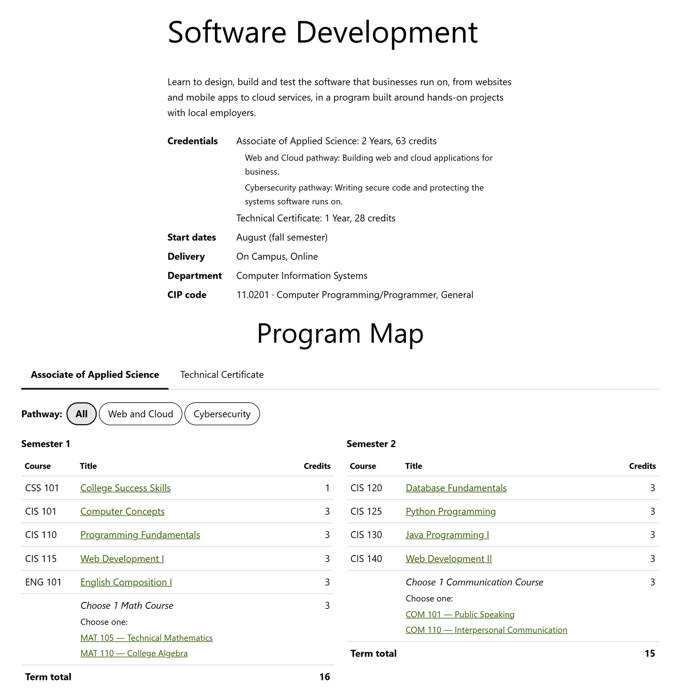The height and width of the screenshot is (694, 681).
Task: Click the Semester 2 heading
Action: click(x=371, y=444)
